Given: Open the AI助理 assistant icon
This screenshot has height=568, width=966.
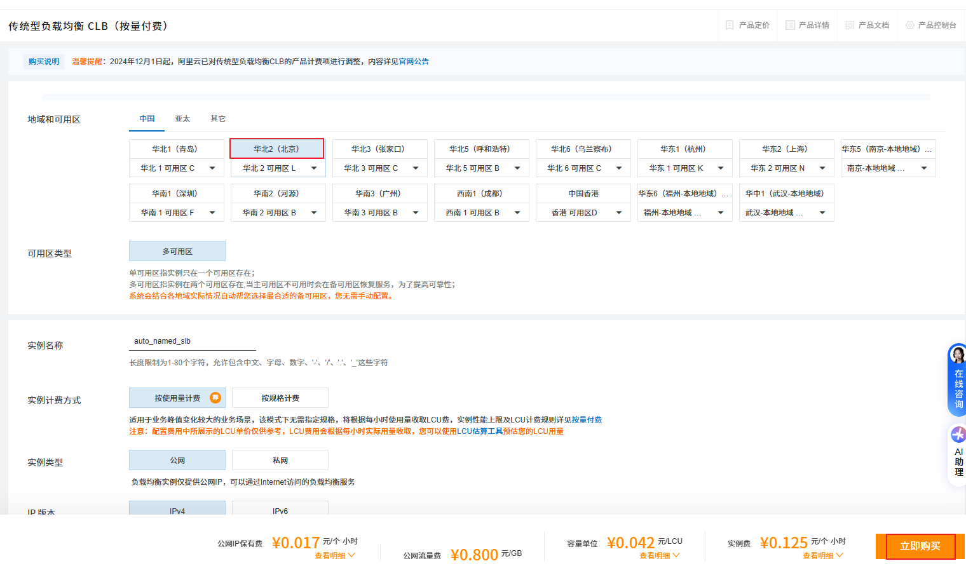Looking at the screenshot, I should point(958,435).
